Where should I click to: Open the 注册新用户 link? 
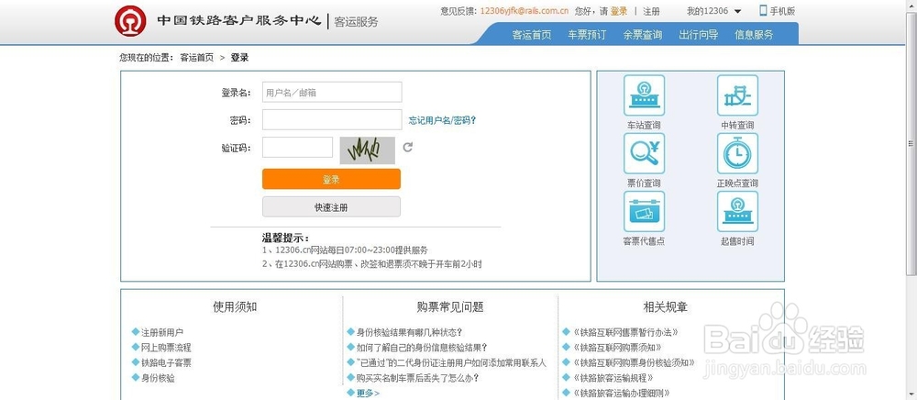pos(162,332)
